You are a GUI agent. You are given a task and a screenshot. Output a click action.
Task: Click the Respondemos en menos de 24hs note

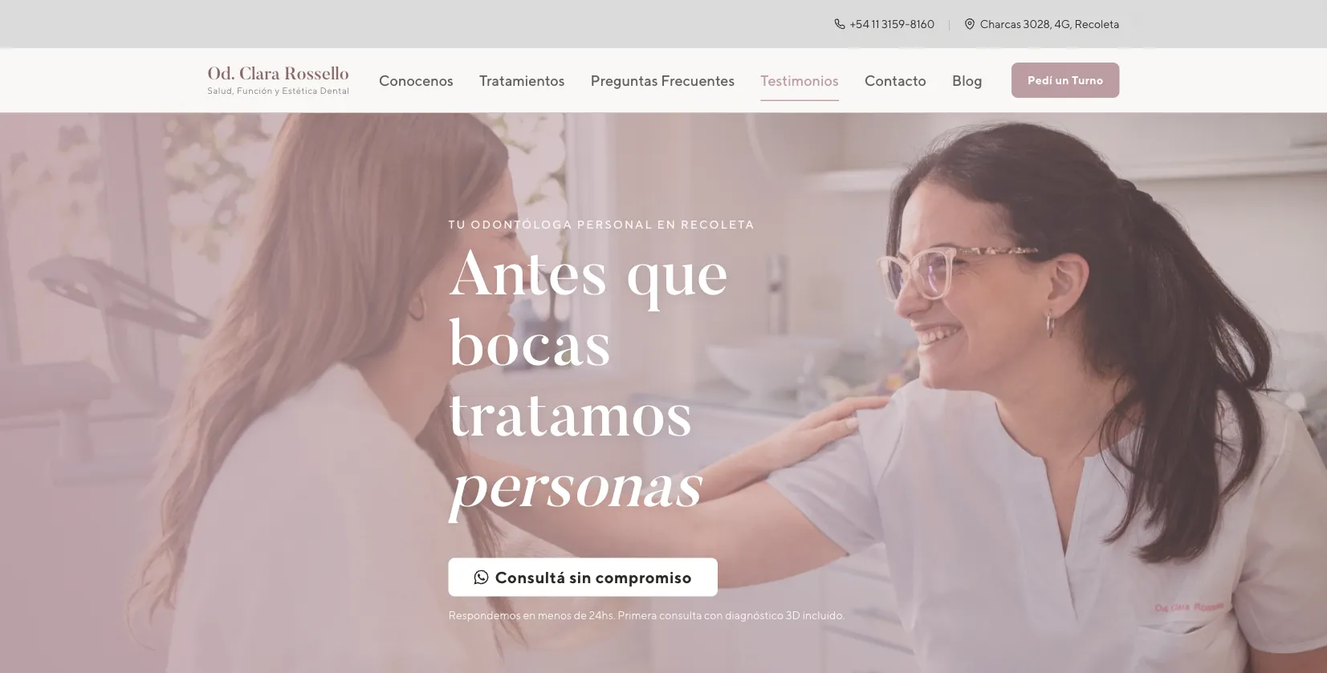pos(646,616)
